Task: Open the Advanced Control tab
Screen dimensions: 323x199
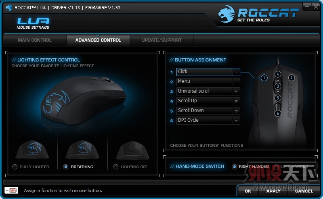Action: pos(98,40)
